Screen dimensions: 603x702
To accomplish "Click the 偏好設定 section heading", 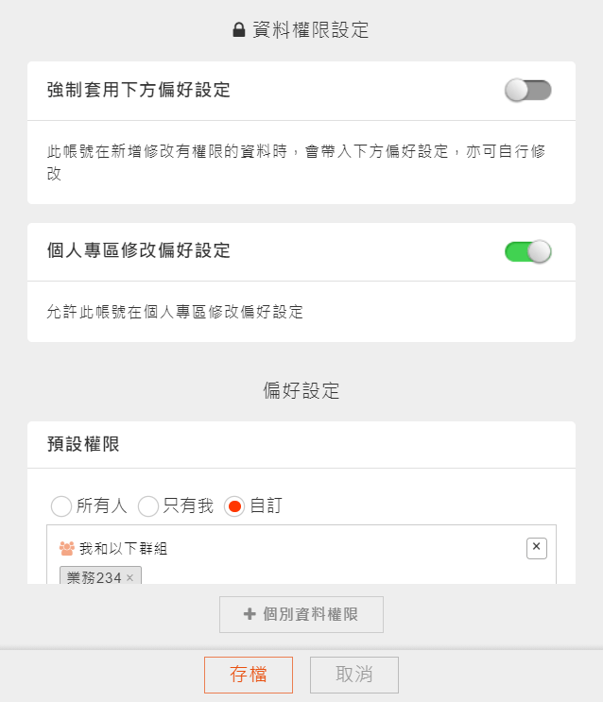I will point(301,390).
